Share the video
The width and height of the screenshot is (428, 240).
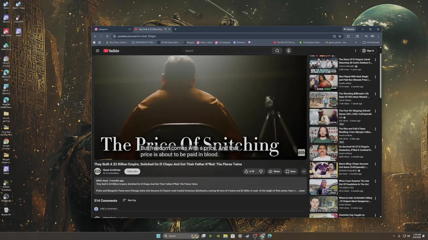click(x=274, y=171)
